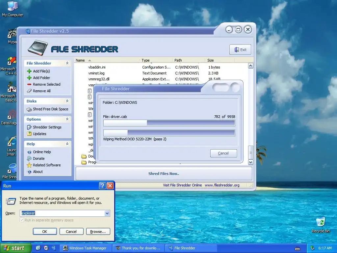
Task: Click the tray icon beside the clock
Action: pyautogui.click(x=313, y=248)
